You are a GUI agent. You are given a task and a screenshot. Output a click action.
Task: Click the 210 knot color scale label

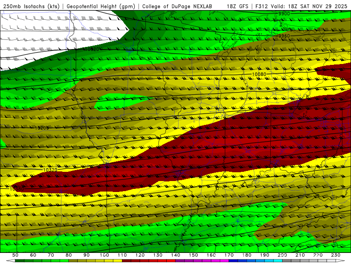coord(300,255)
